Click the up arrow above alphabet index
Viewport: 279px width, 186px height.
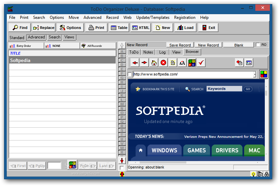pyautogui.click(x=122, y=45)
